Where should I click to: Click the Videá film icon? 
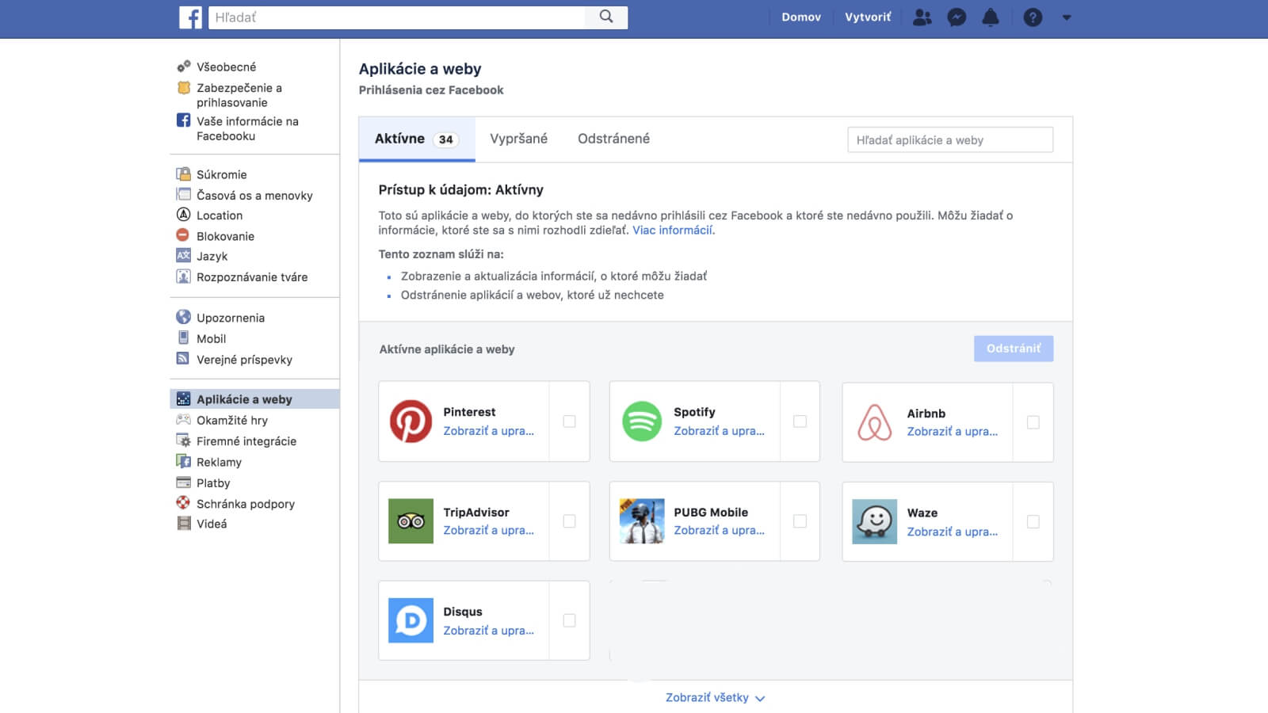click(184, 523)
